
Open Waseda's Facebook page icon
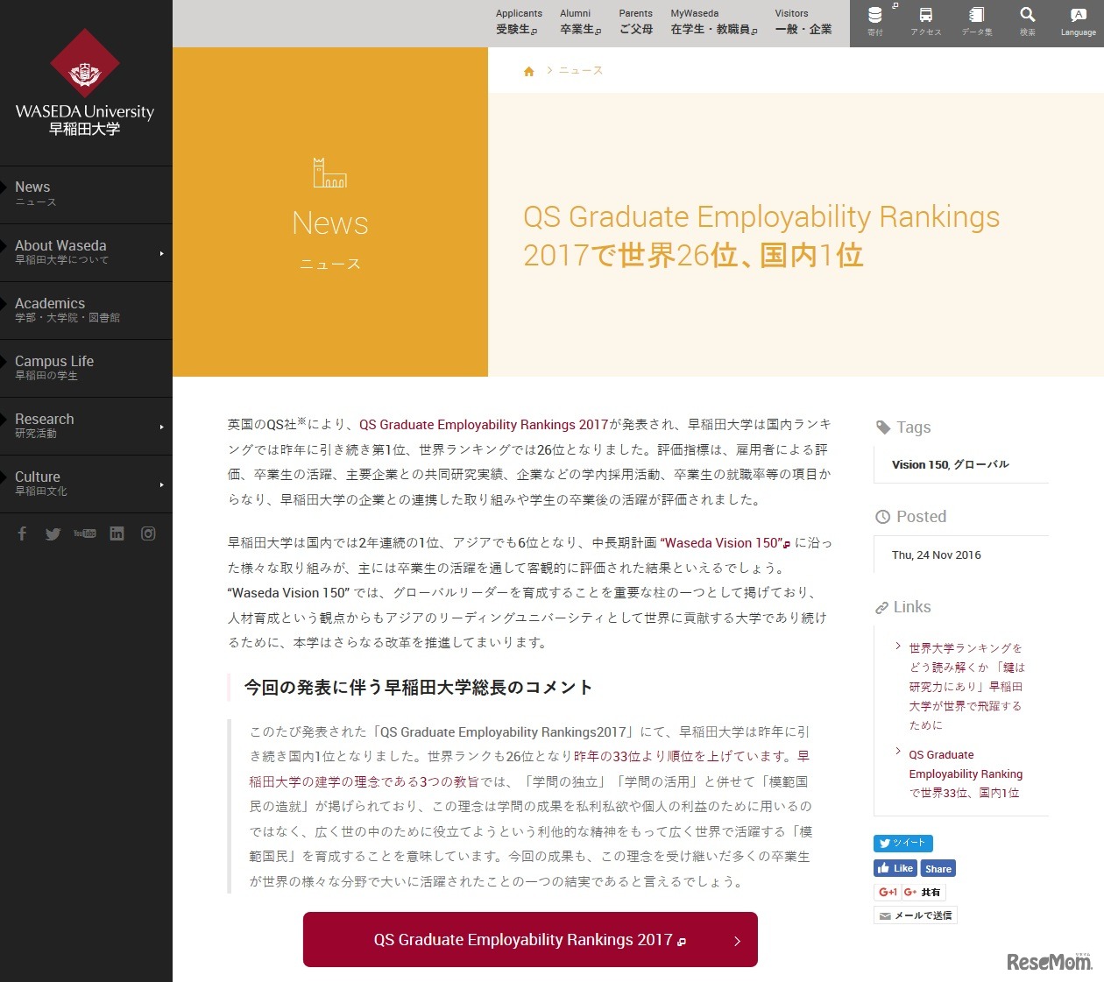22,533
